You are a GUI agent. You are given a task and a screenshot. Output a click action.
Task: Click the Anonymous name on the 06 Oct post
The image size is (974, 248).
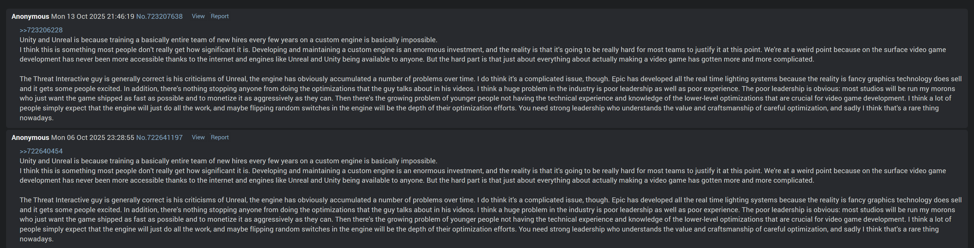(x=30, y=138)
